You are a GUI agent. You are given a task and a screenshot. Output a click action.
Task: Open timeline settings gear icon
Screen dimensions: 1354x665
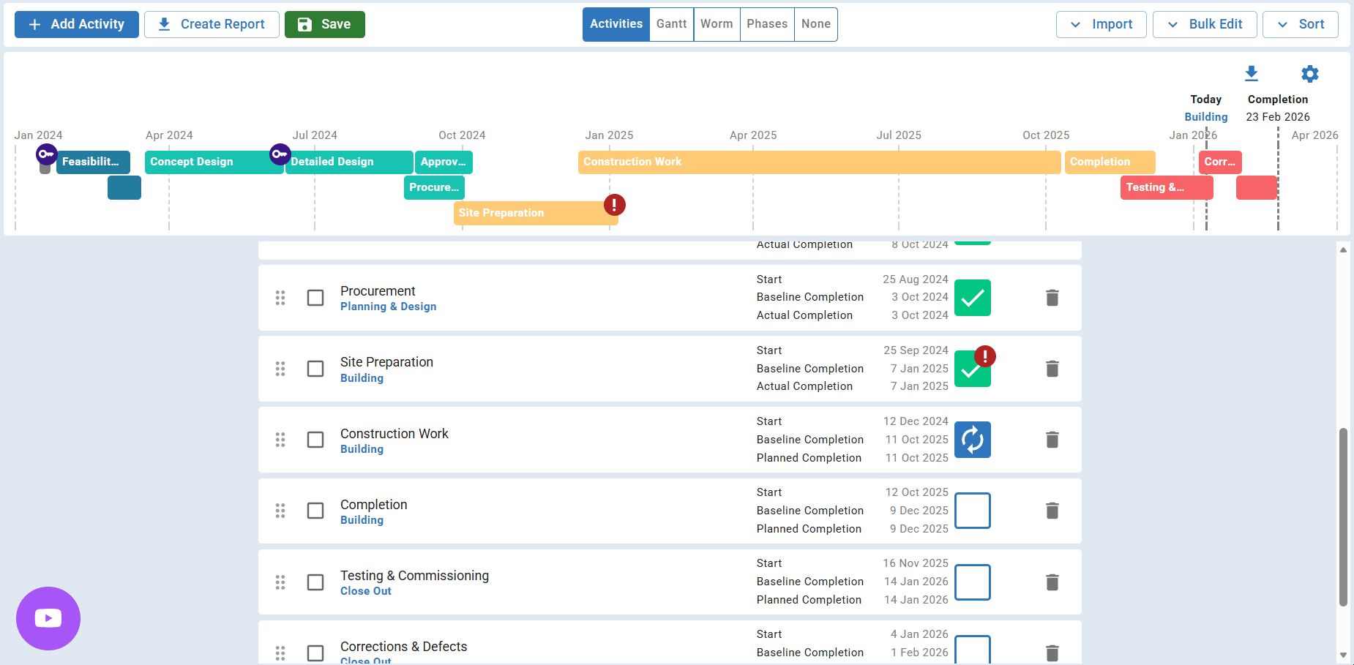click(x=1309, y=74)
